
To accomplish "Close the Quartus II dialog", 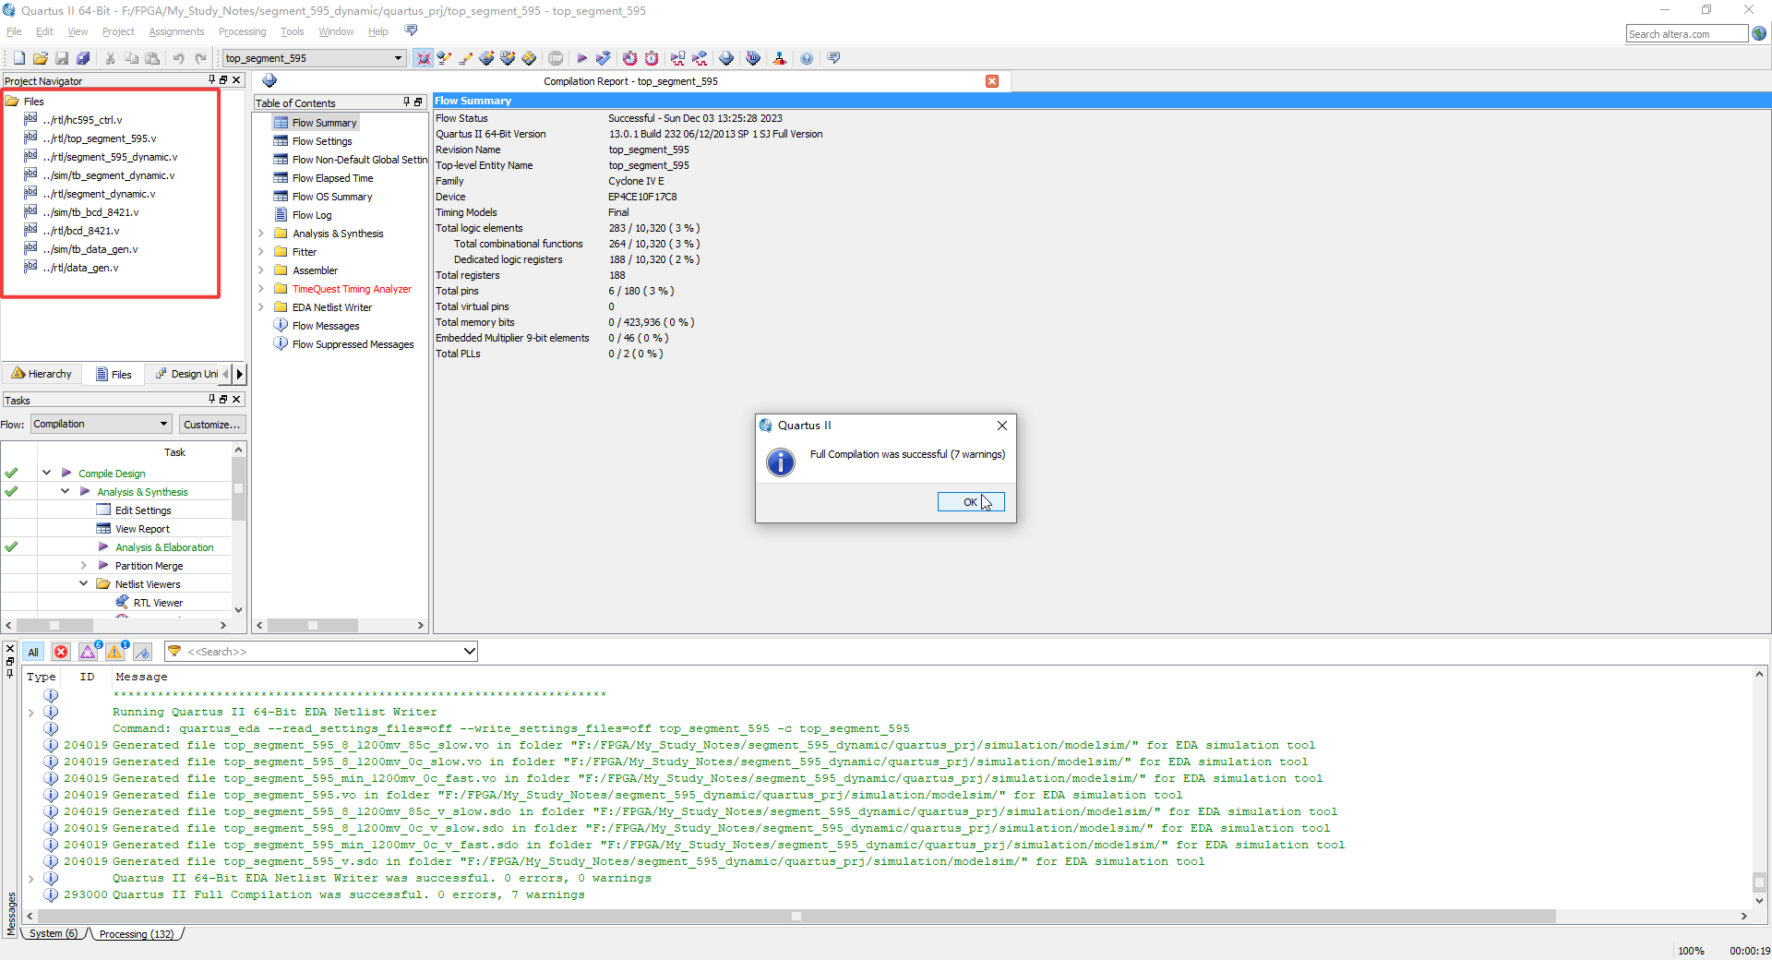I will tap(1002, 426).
